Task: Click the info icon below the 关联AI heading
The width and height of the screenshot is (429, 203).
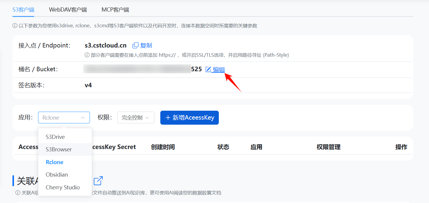Action: pos(18,193)
